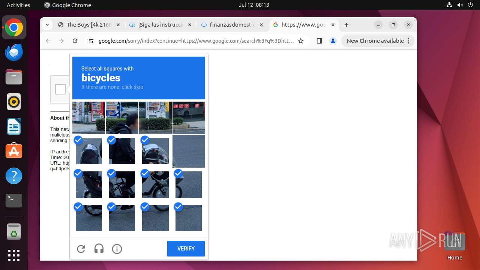Launch Google Chrome from the dock

[x=14, y=28]
